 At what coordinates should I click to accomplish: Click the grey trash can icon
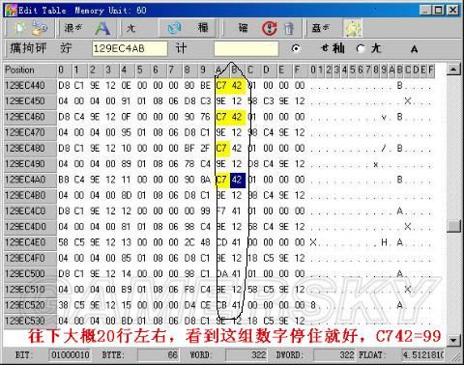click(x=289, y=29)
